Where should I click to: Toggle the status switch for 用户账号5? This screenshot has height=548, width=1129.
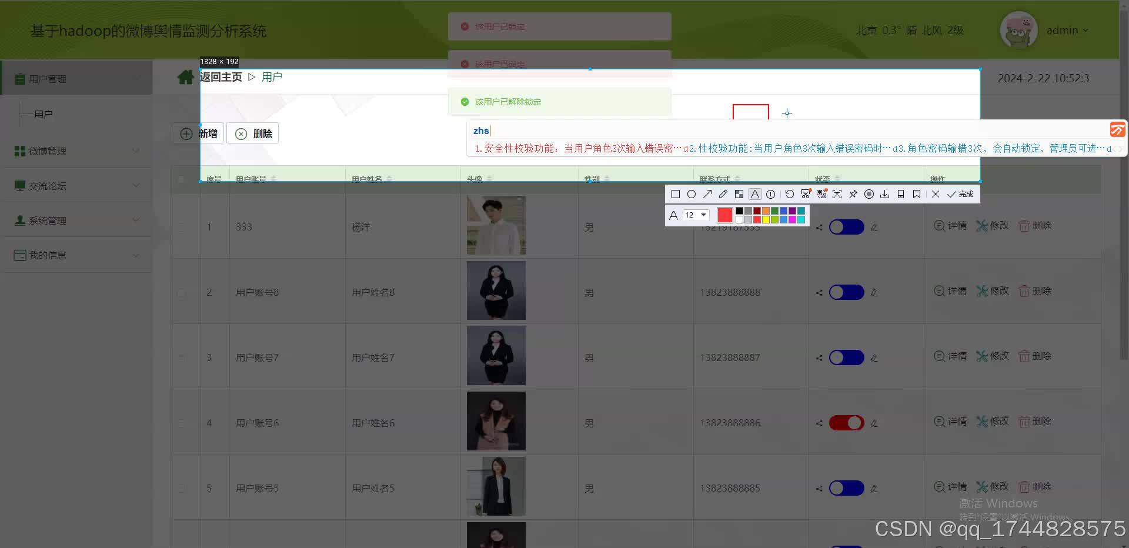[846, 488]
